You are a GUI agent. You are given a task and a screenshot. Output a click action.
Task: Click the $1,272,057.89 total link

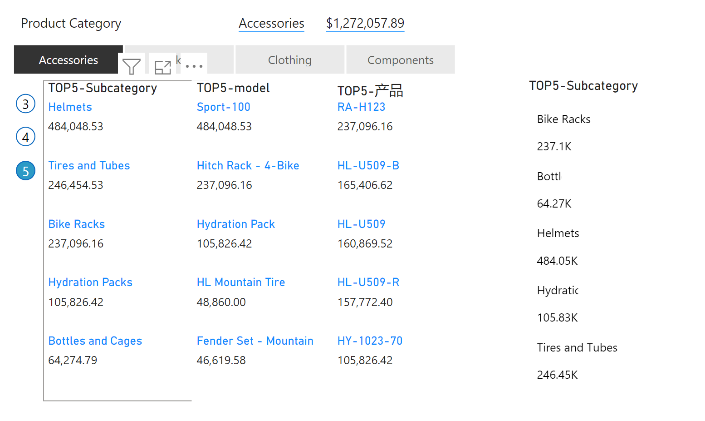pyautogui.click(x=365, y=23)
